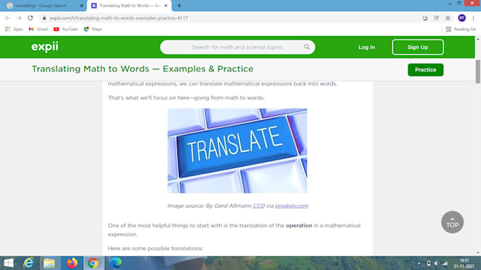This screenshot has height=270, width=481.
Task: Open Maps bookmark
Action: point(93,29)
